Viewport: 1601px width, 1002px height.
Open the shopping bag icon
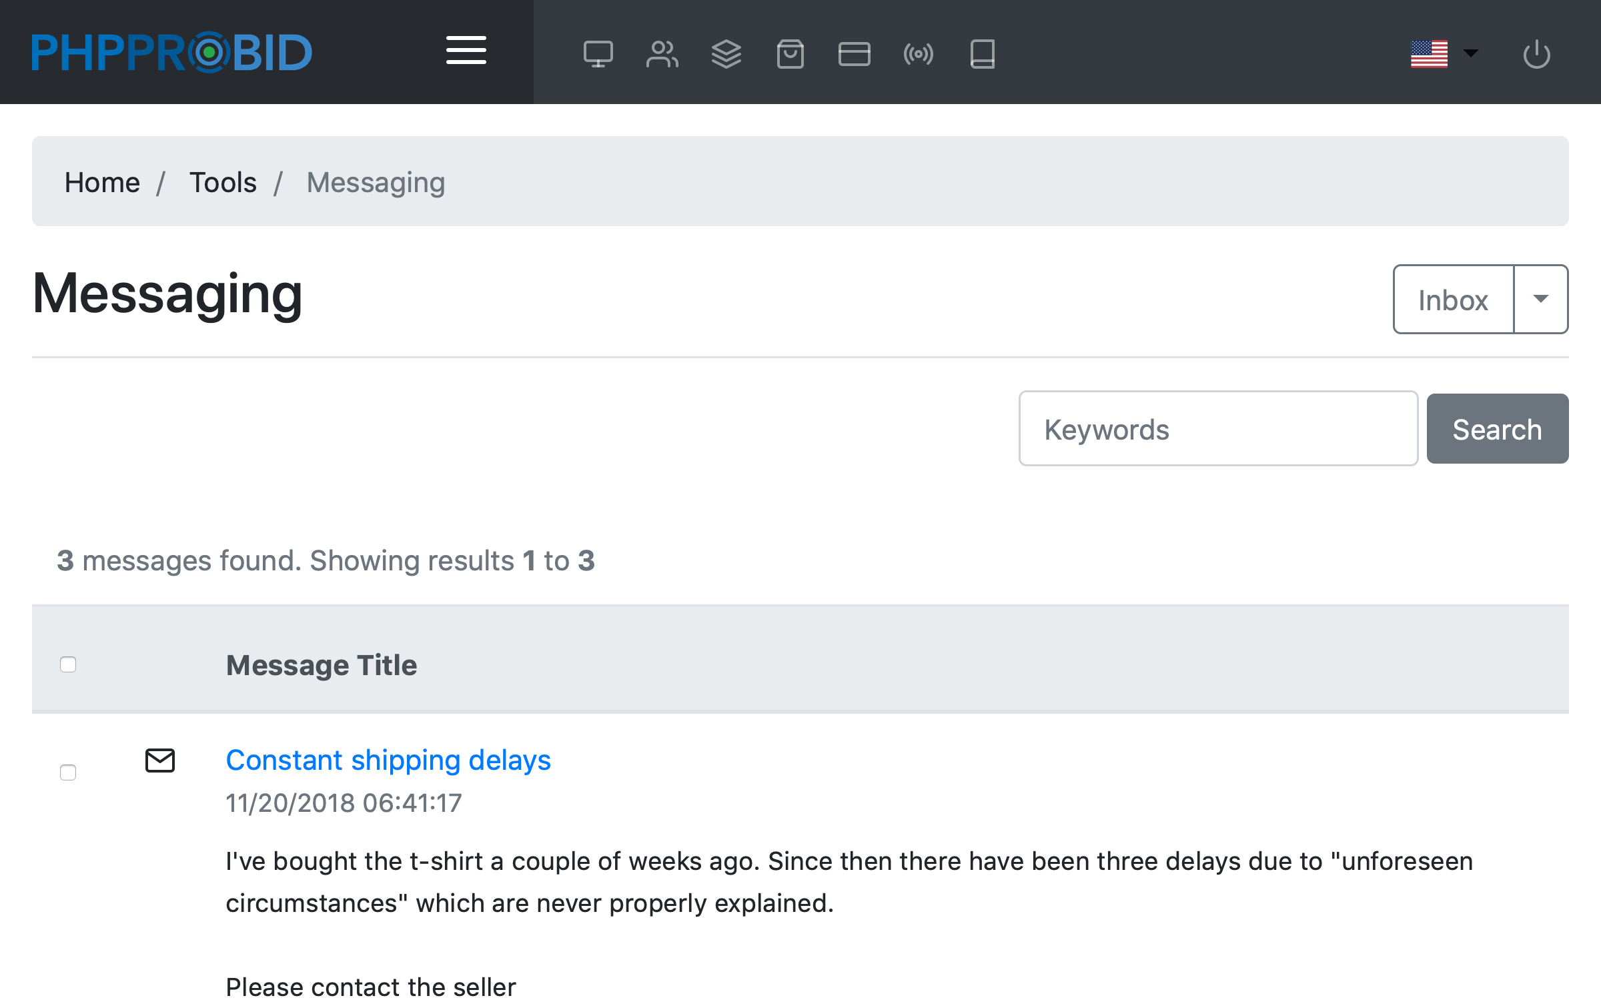790,53
